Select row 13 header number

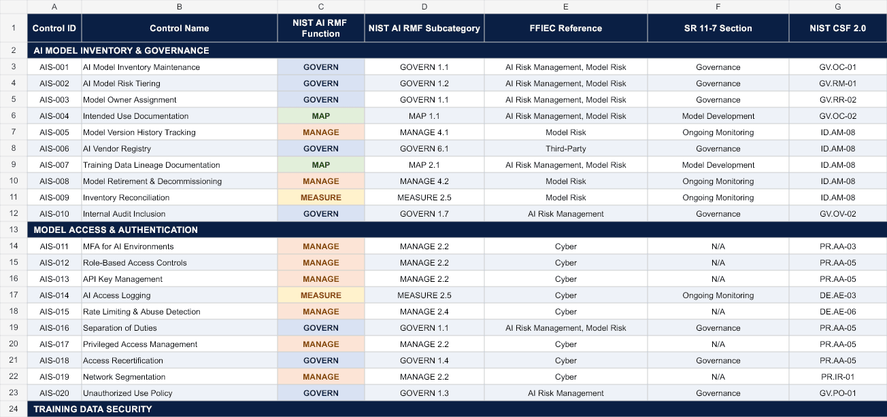[14, 230]
